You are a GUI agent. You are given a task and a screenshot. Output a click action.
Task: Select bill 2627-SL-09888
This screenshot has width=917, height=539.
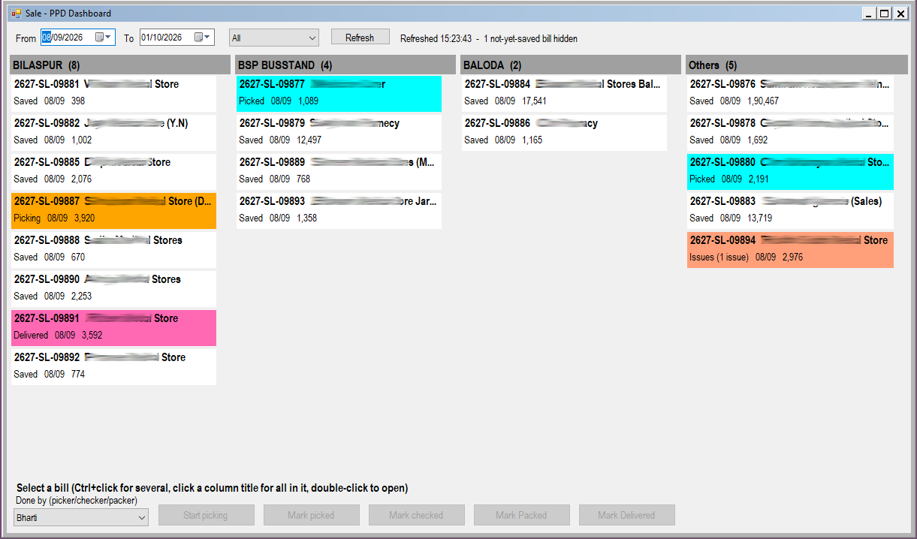113,248
